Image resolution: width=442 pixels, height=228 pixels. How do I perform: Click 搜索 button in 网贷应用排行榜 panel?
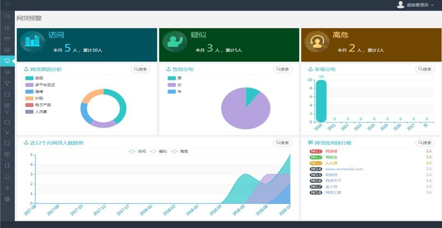[425, 143]
